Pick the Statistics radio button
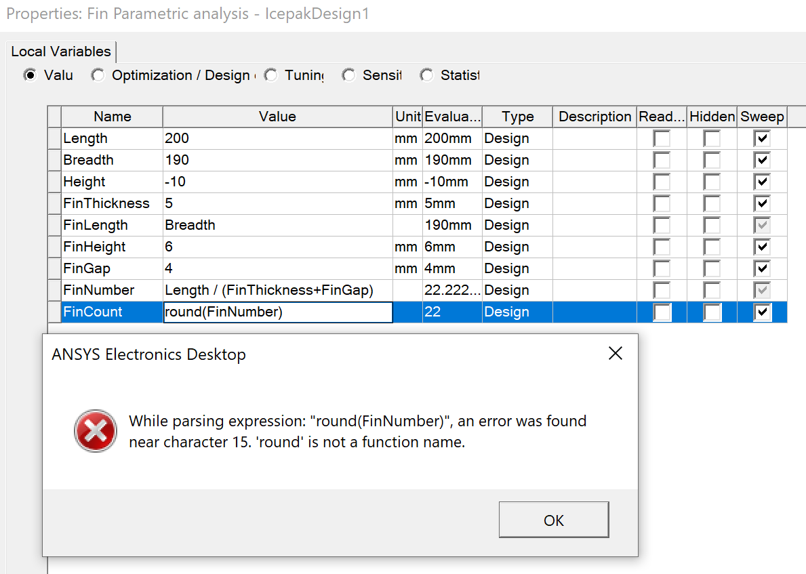 (x=426, y=75)
